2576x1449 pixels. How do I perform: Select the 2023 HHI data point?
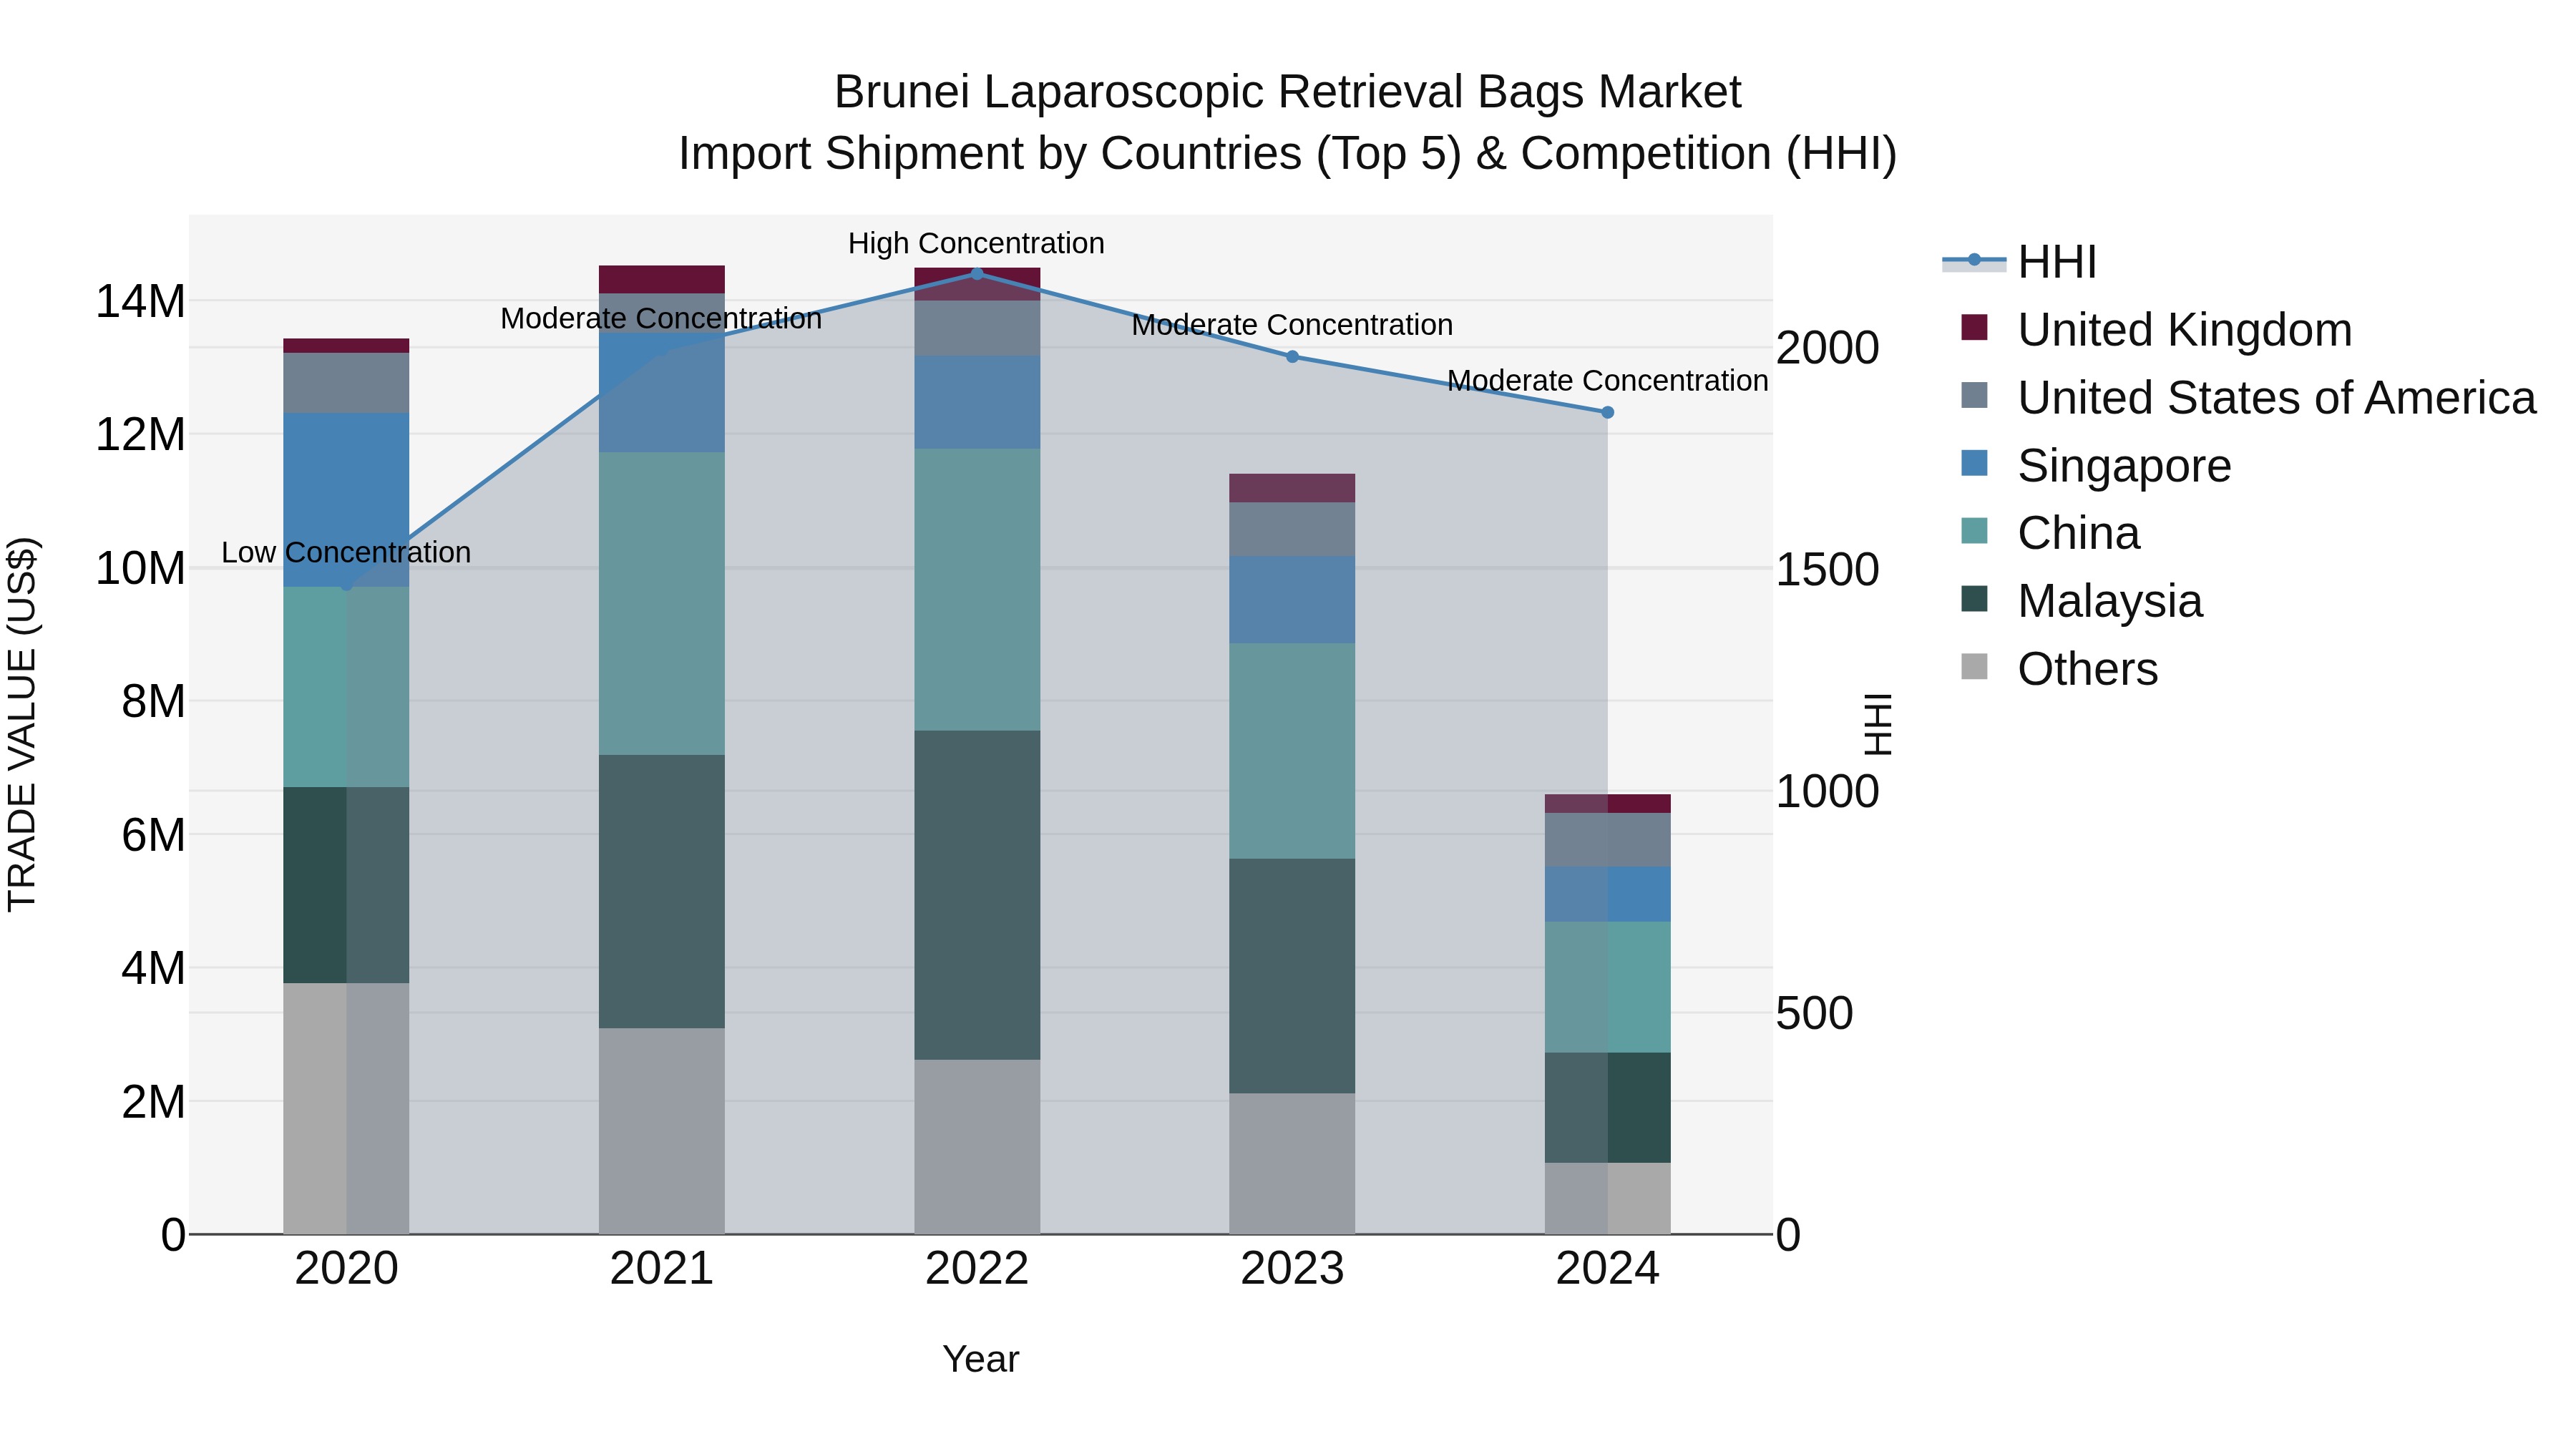pos(1292,356)
